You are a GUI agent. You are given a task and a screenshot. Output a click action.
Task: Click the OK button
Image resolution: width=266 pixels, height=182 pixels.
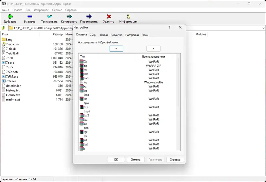click(x=116, y=159)
